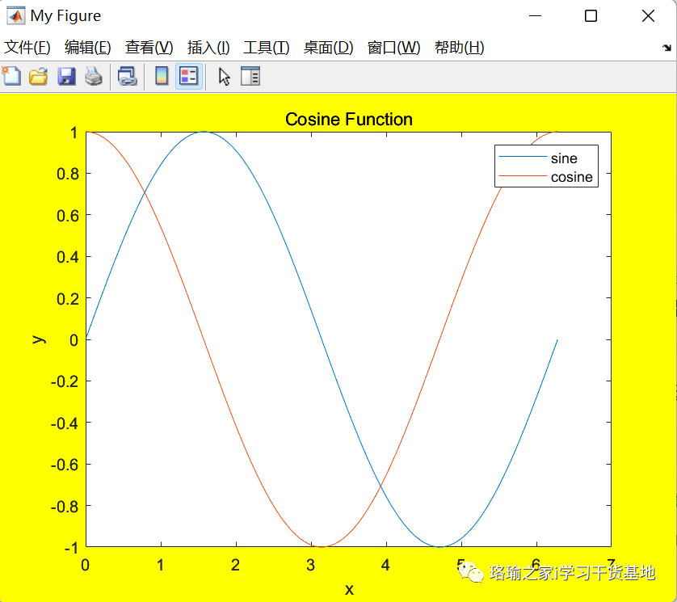Maximize the My Figure window

591,16
